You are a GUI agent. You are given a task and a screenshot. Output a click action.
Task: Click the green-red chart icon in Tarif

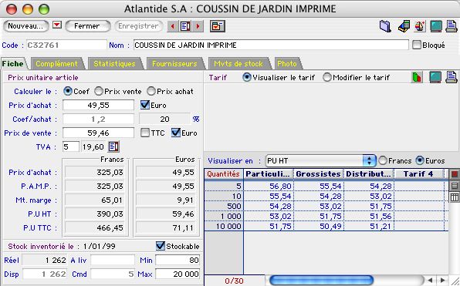click(x=417, y=77)
